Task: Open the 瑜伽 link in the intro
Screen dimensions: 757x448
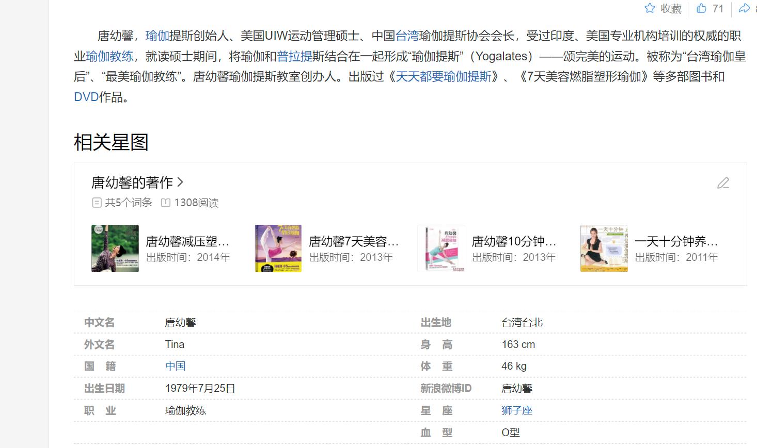Action: [157, 36]
